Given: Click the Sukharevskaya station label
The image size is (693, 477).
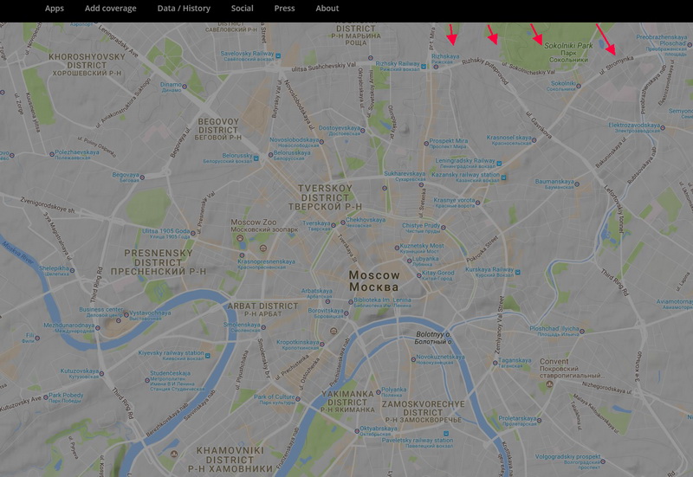Looking at the screenshot, I should tap(405, 177).
